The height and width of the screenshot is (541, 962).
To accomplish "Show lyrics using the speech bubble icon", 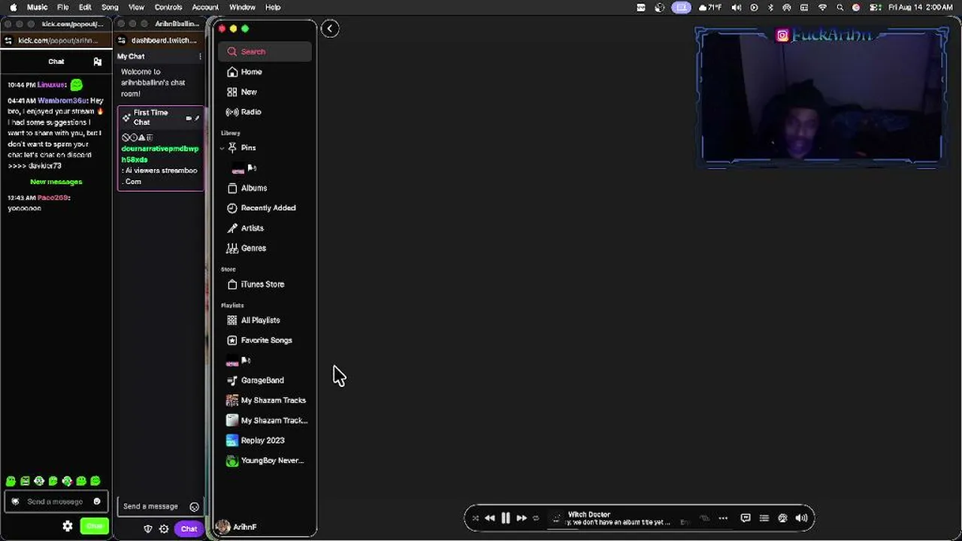I will tap(746, 518).
